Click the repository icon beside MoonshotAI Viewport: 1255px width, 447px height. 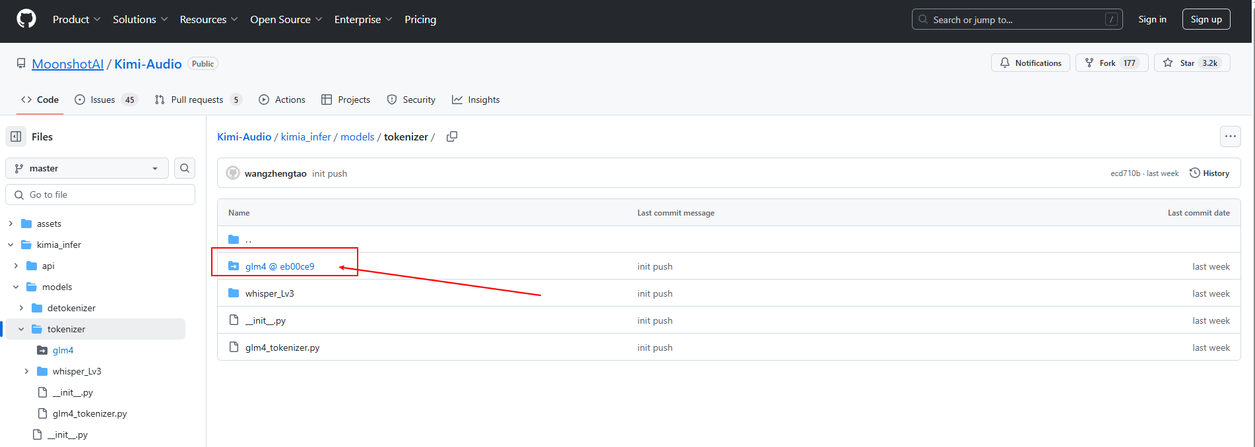pos(22,64)
